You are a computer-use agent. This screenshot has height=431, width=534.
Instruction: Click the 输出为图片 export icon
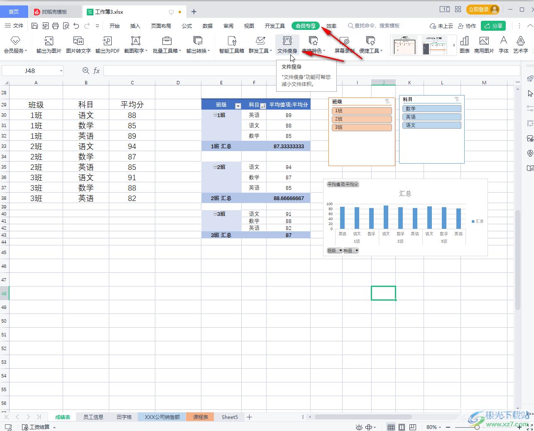49,45
